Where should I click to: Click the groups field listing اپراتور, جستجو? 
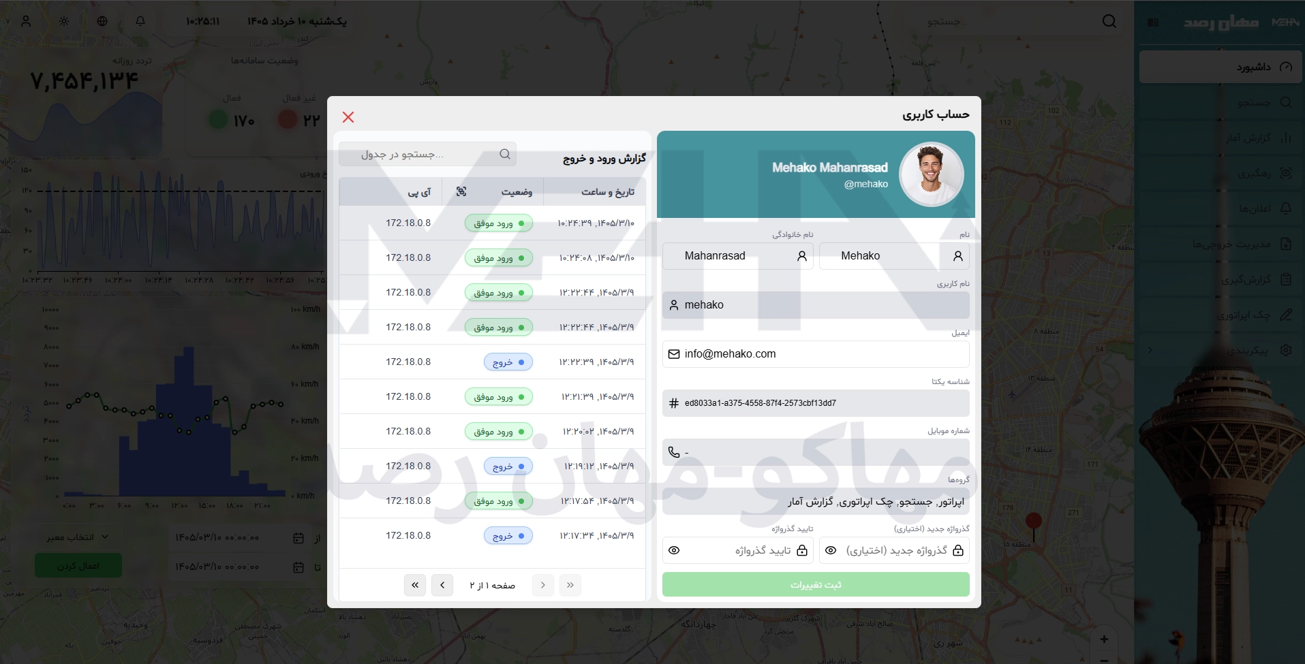click(816, 501)
